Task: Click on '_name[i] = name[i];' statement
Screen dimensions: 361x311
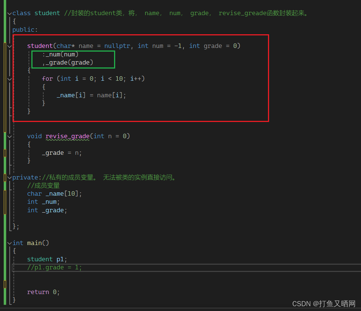Action: pyautogui.click(x=92, y=95)
